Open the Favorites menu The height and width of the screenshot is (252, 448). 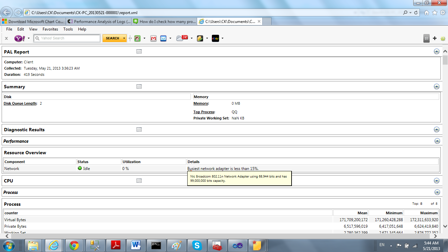[50, 29]
